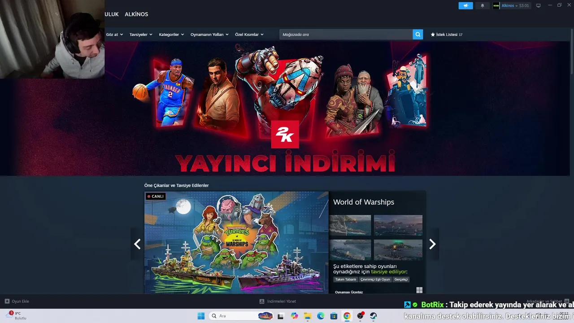Viewport: 574px width, 323px height.
Task: Open Arkadaşlar ve Sohbet panel
Action: pos(548,301)
